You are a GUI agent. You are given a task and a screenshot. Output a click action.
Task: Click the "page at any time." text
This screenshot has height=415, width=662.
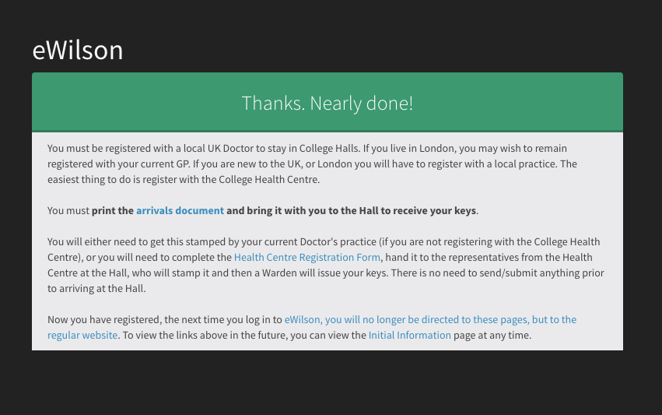coord(492,335)
